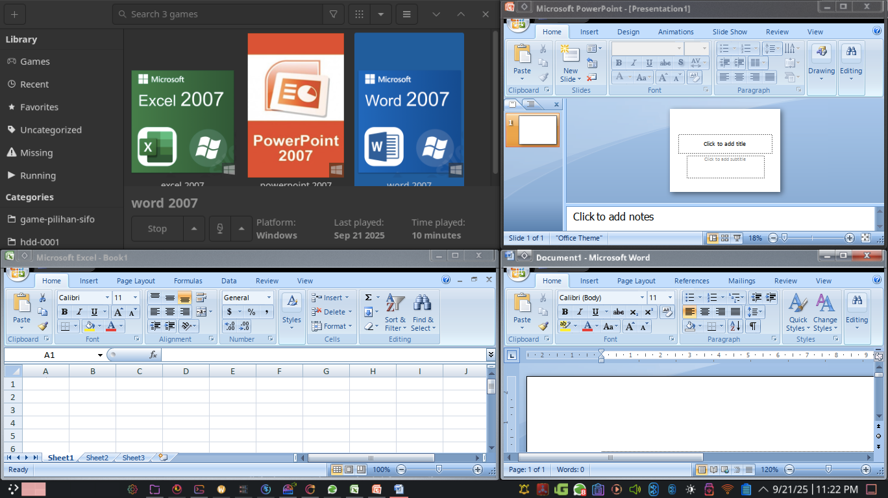
Task: Click the Copy icon in Excel's Clipboard group
Action: pyautogui.click(x=43, y=312)
